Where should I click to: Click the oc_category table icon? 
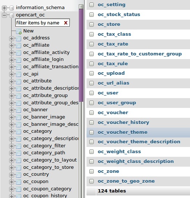(x=19, y=132)
